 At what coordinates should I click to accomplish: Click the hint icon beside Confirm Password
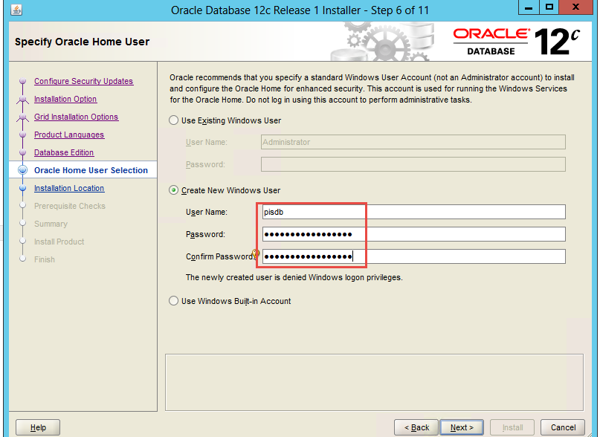(x=257, y=254)
